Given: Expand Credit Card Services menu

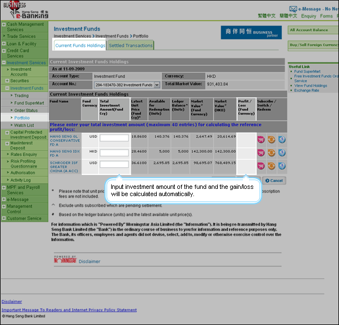Looking at the screenshot, I should (4, 51).
